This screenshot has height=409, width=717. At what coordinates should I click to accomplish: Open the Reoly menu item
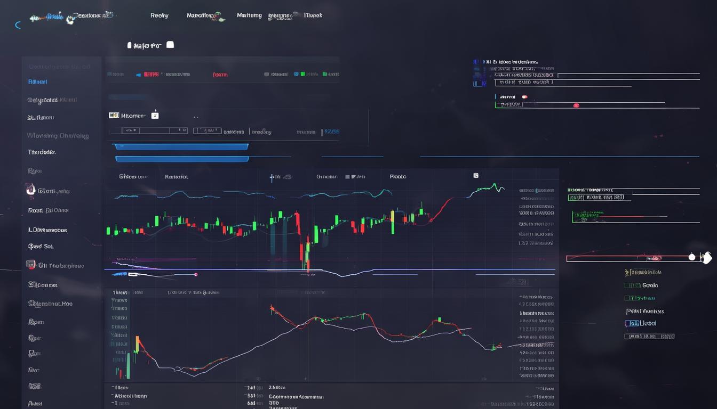(160, 15)
